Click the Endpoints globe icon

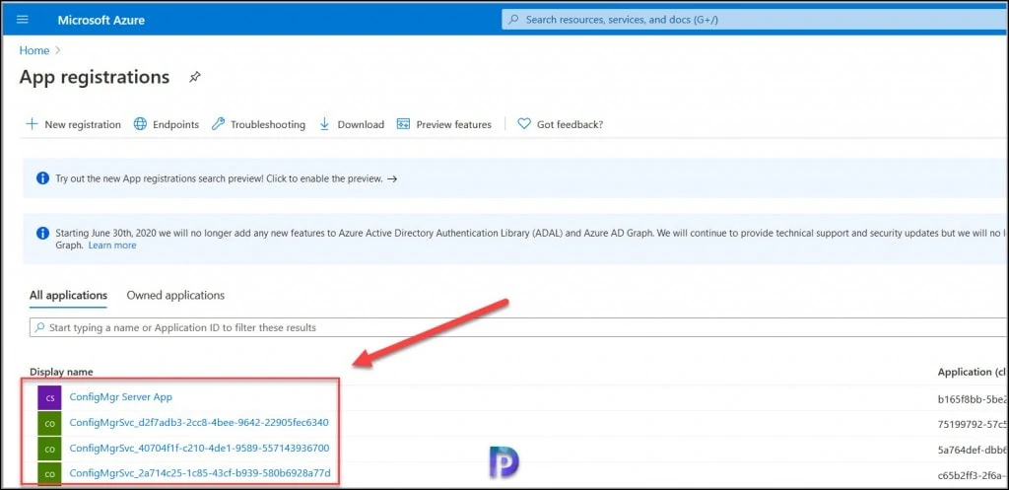(140, 123)
